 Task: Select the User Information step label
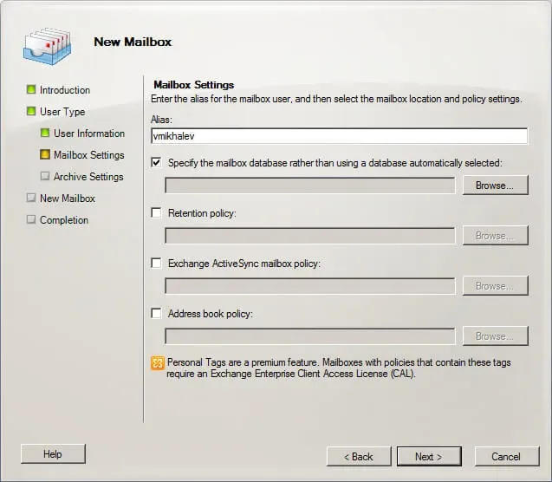[89, 134]
